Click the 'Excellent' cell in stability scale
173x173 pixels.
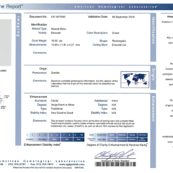30,139
